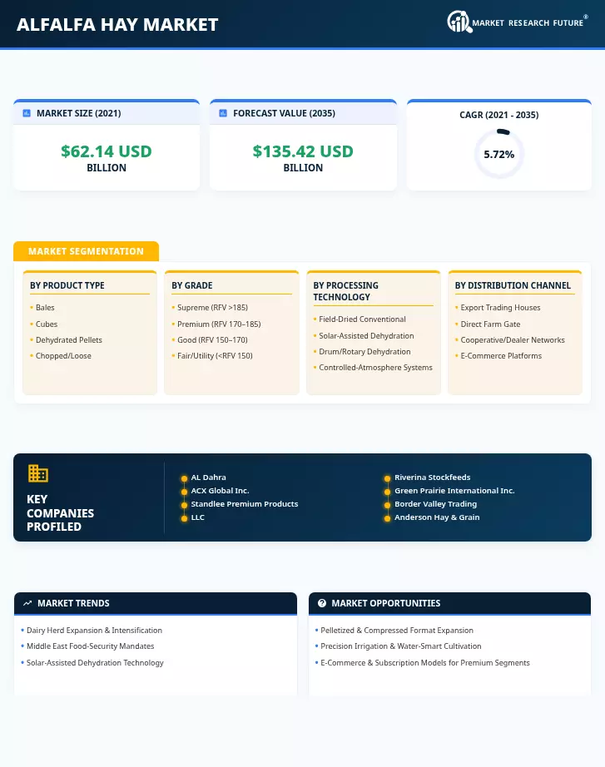Select the Premium (RFV 170–185) grade
Viewport: 605px width, 767px height.
click(219, 324)
